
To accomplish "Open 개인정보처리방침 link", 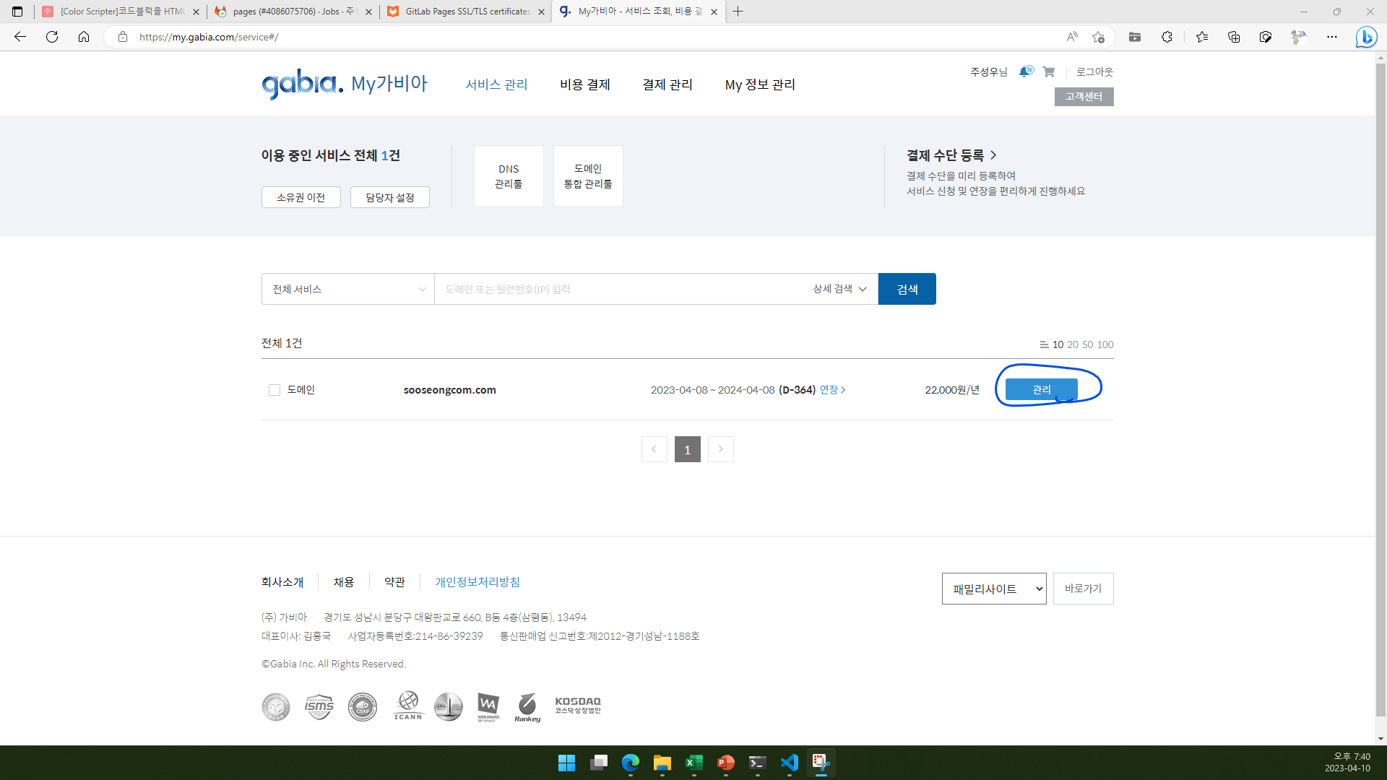I will pos(478,582).
